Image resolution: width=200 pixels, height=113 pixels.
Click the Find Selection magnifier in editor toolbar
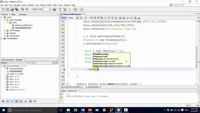point(91,18)
